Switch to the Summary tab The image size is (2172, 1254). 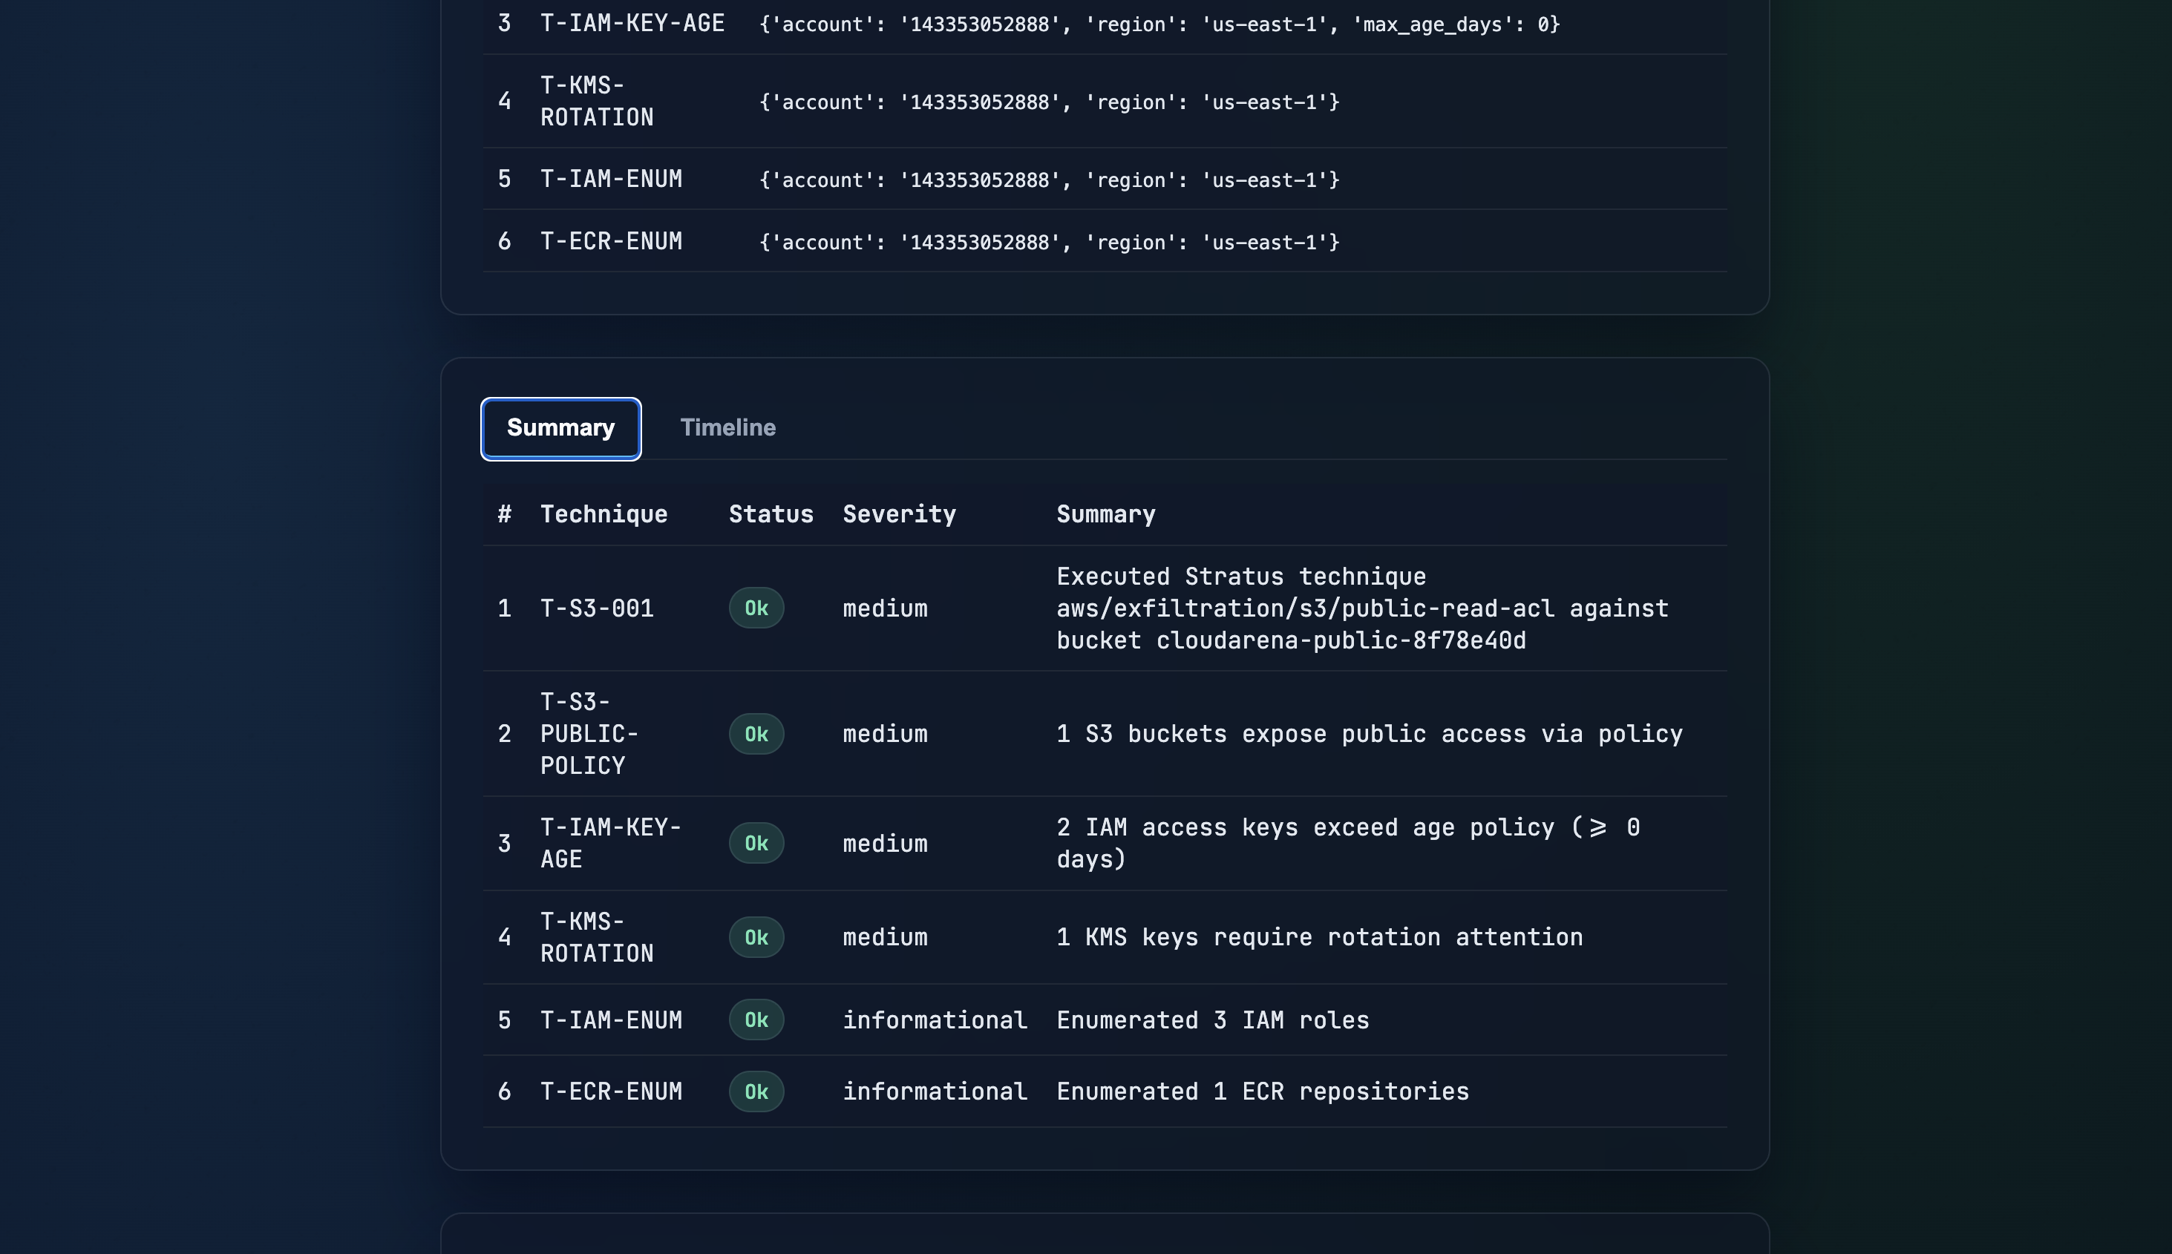560,428
